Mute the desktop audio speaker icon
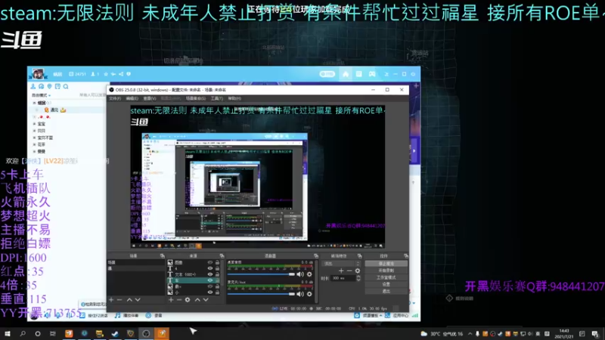The image size is (605, 340). click(300, 274)
